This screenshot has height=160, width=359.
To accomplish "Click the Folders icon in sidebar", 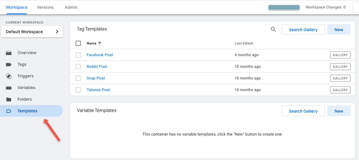I will [9, 99].
